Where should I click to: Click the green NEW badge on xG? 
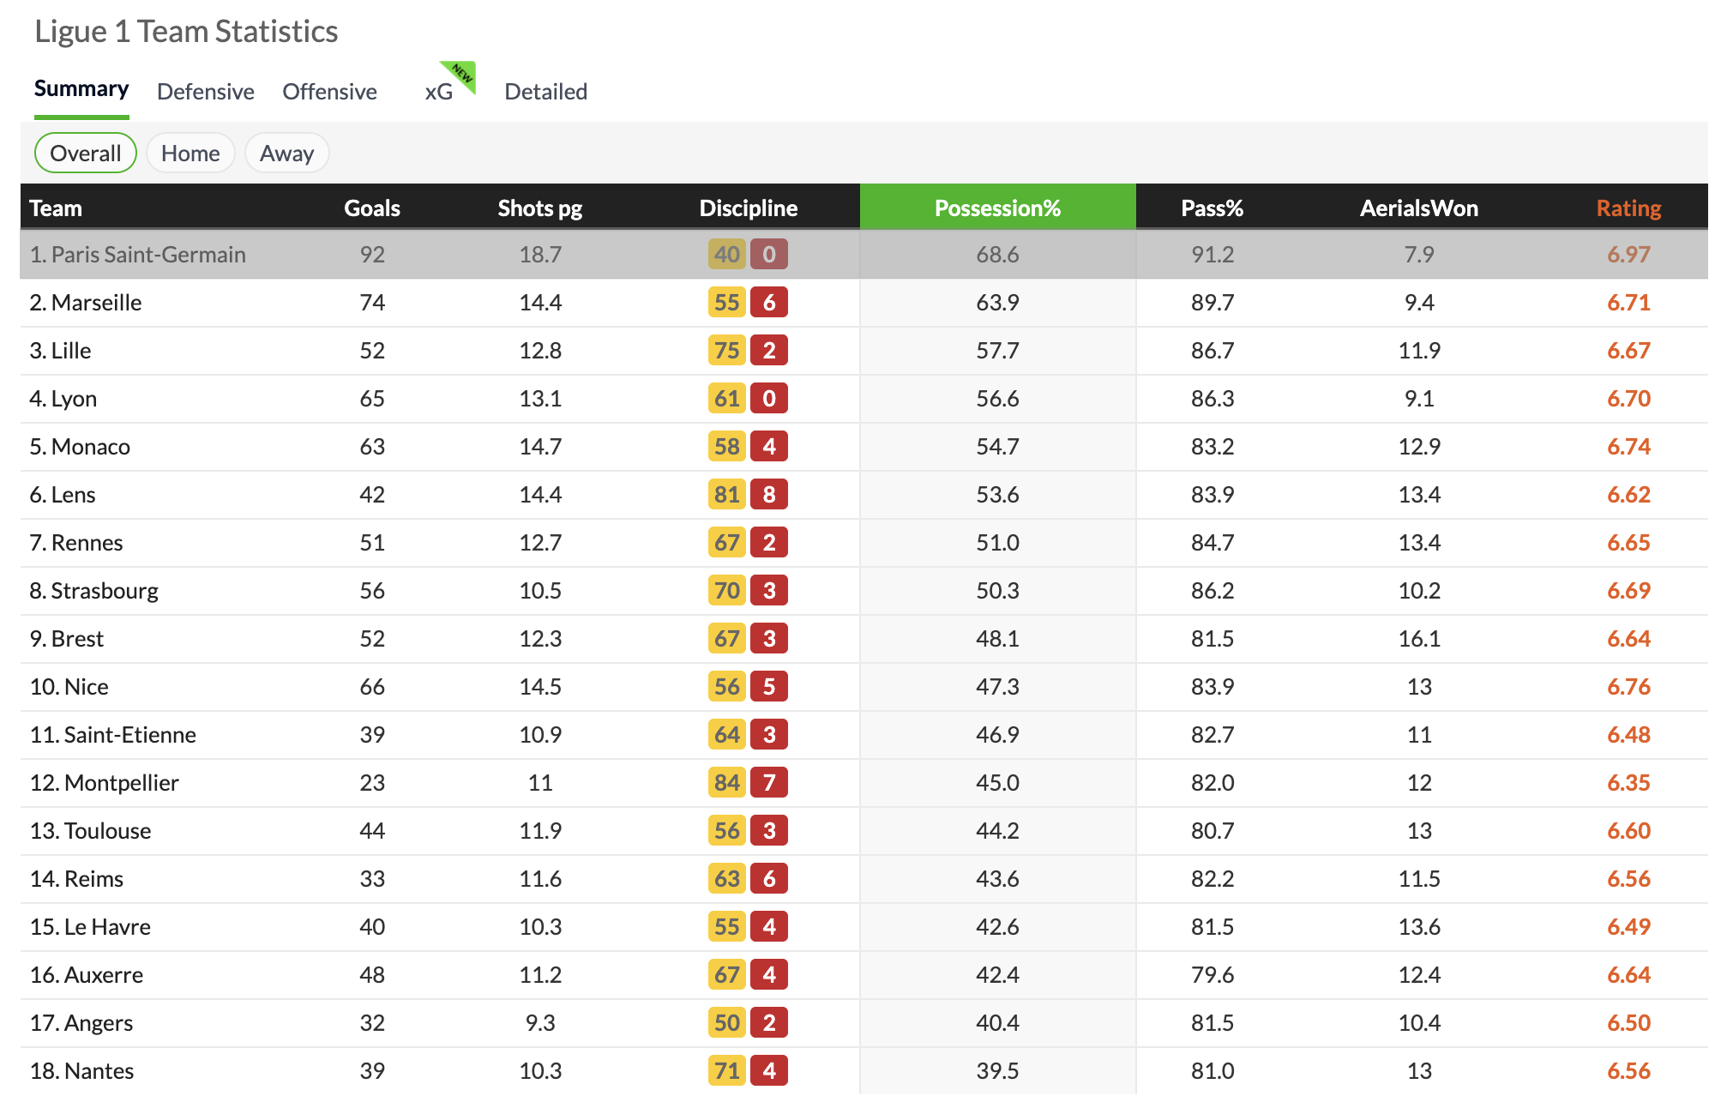(x=461, y=75)
